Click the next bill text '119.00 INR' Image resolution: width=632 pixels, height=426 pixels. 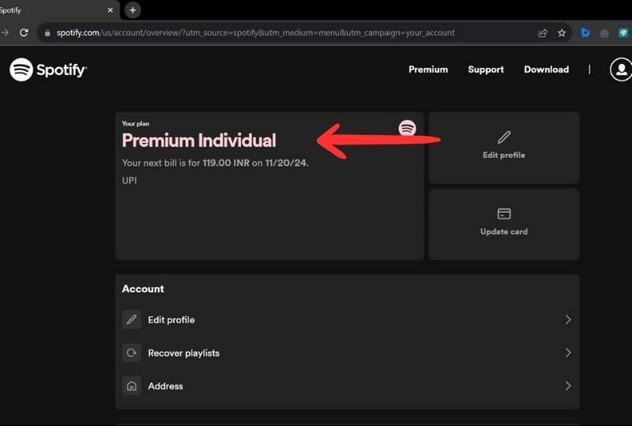pos(226,163)
